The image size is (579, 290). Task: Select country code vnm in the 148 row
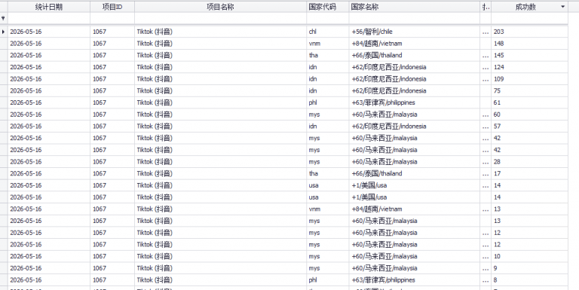point(327,44)
